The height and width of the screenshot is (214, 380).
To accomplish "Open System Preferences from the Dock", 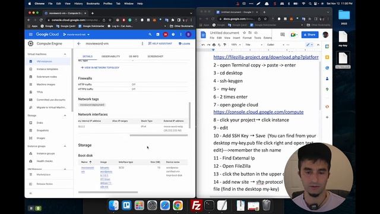I will [x=152, y=206].
